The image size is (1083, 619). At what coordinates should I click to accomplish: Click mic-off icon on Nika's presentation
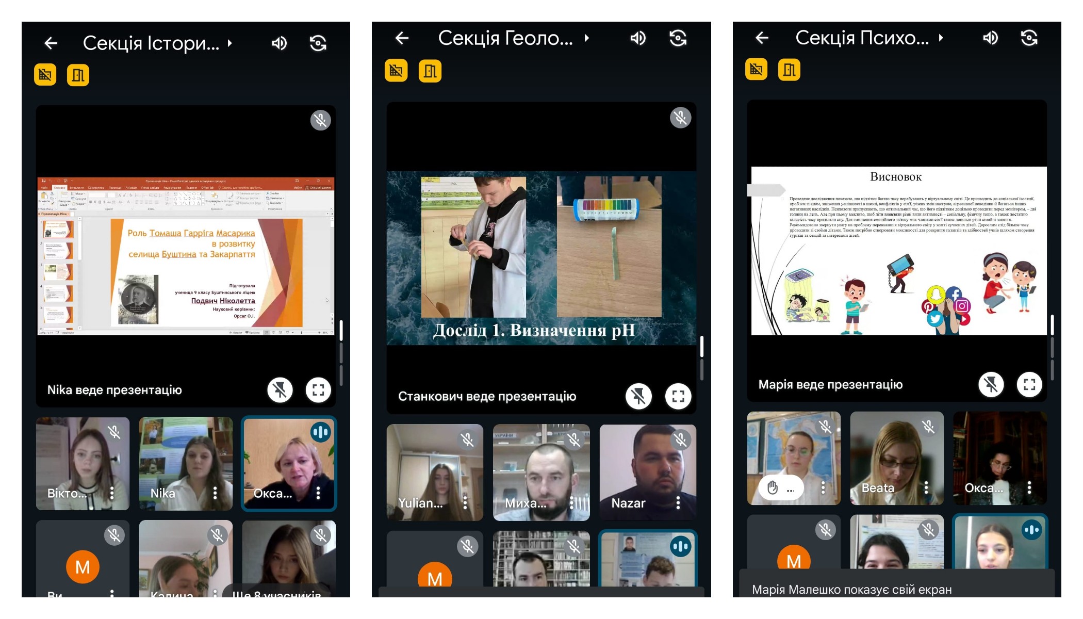click(320, 120)
